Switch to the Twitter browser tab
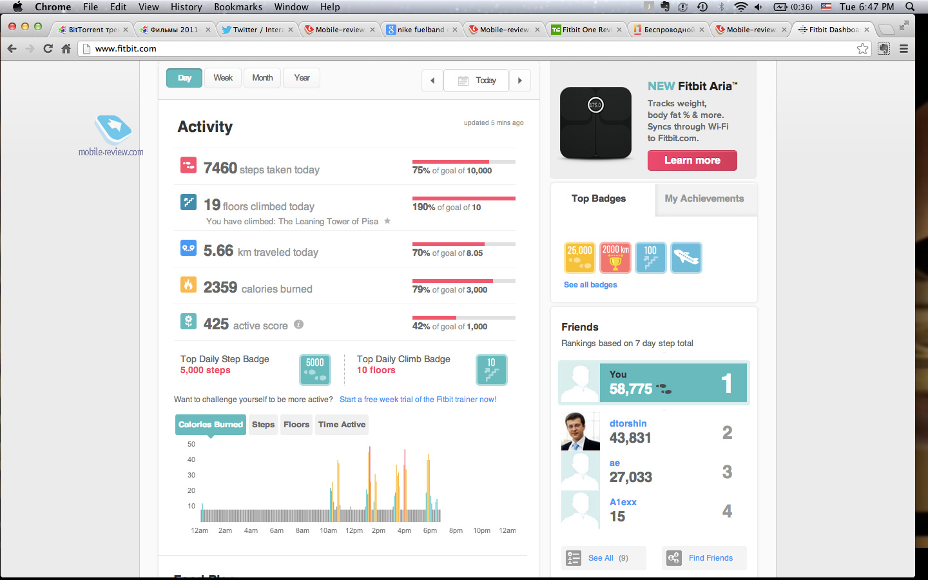 coord(257,30)
